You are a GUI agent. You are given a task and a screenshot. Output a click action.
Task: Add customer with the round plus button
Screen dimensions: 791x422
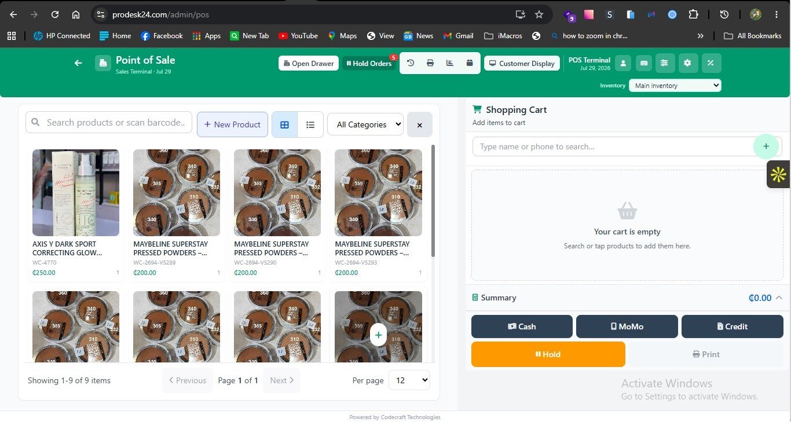pos(766,146)
